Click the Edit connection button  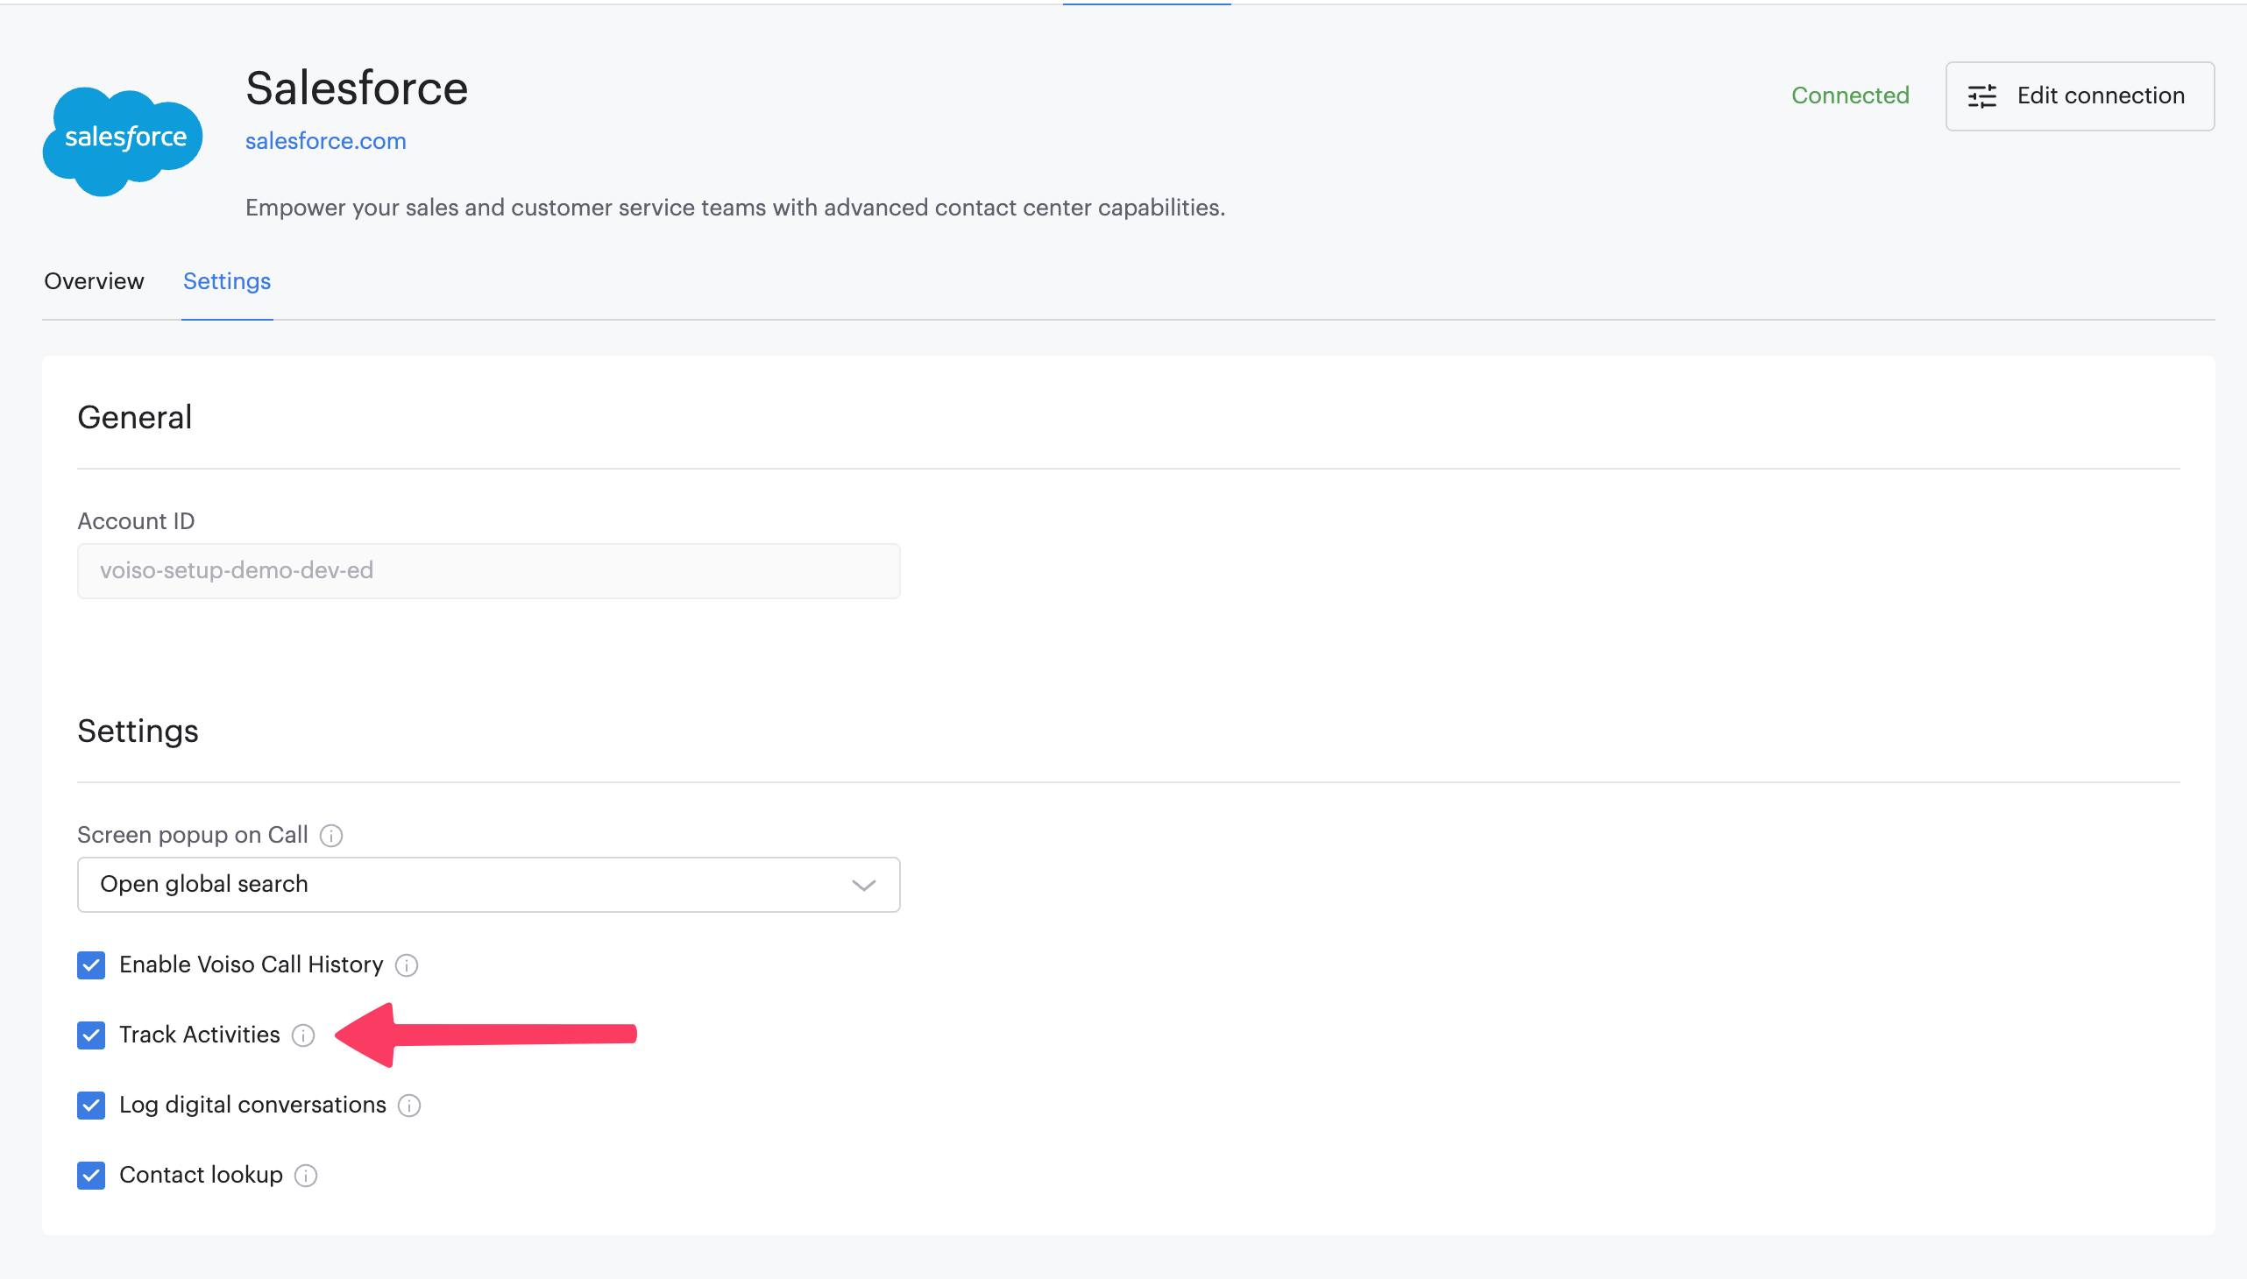(x=2079, y=95)
